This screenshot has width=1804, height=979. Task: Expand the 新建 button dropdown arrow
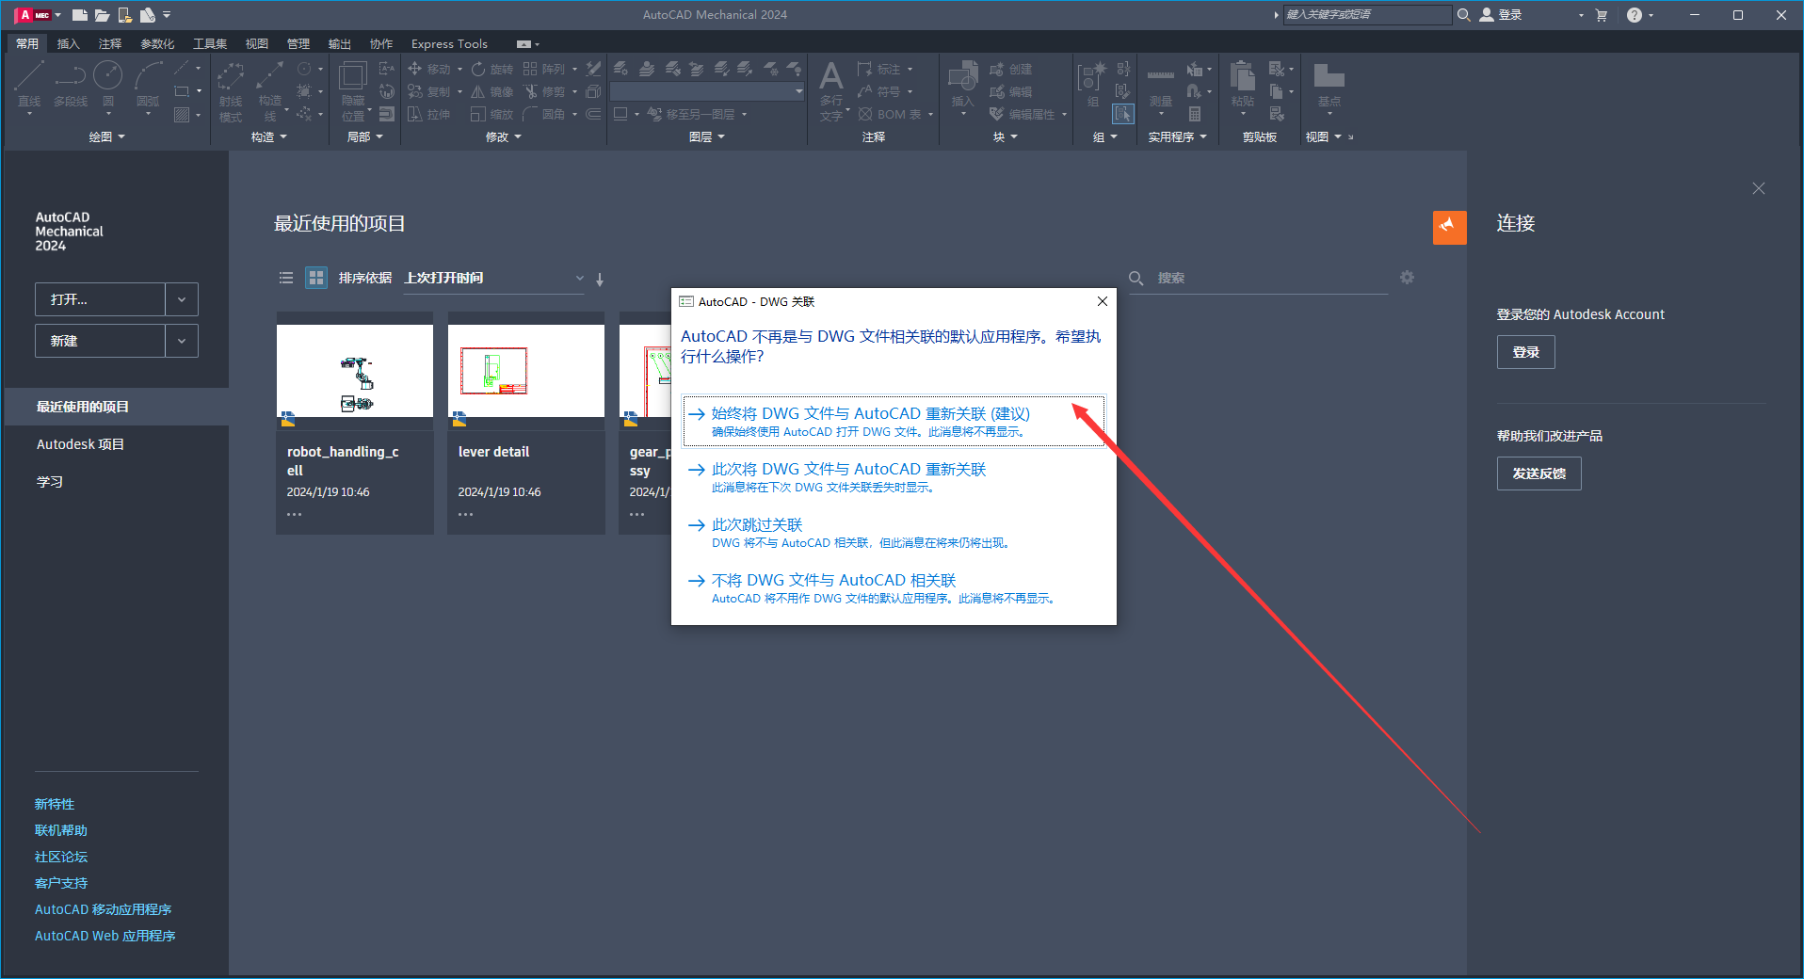[x=181, y=340]
